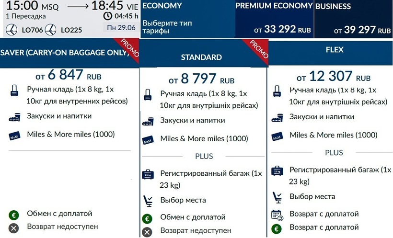Select the FLEX fare header
393x238 pixels.
[x=331, y=49]
